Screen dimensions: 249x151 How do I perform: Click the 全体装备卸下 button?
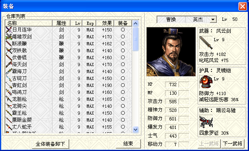click(51, 144)
